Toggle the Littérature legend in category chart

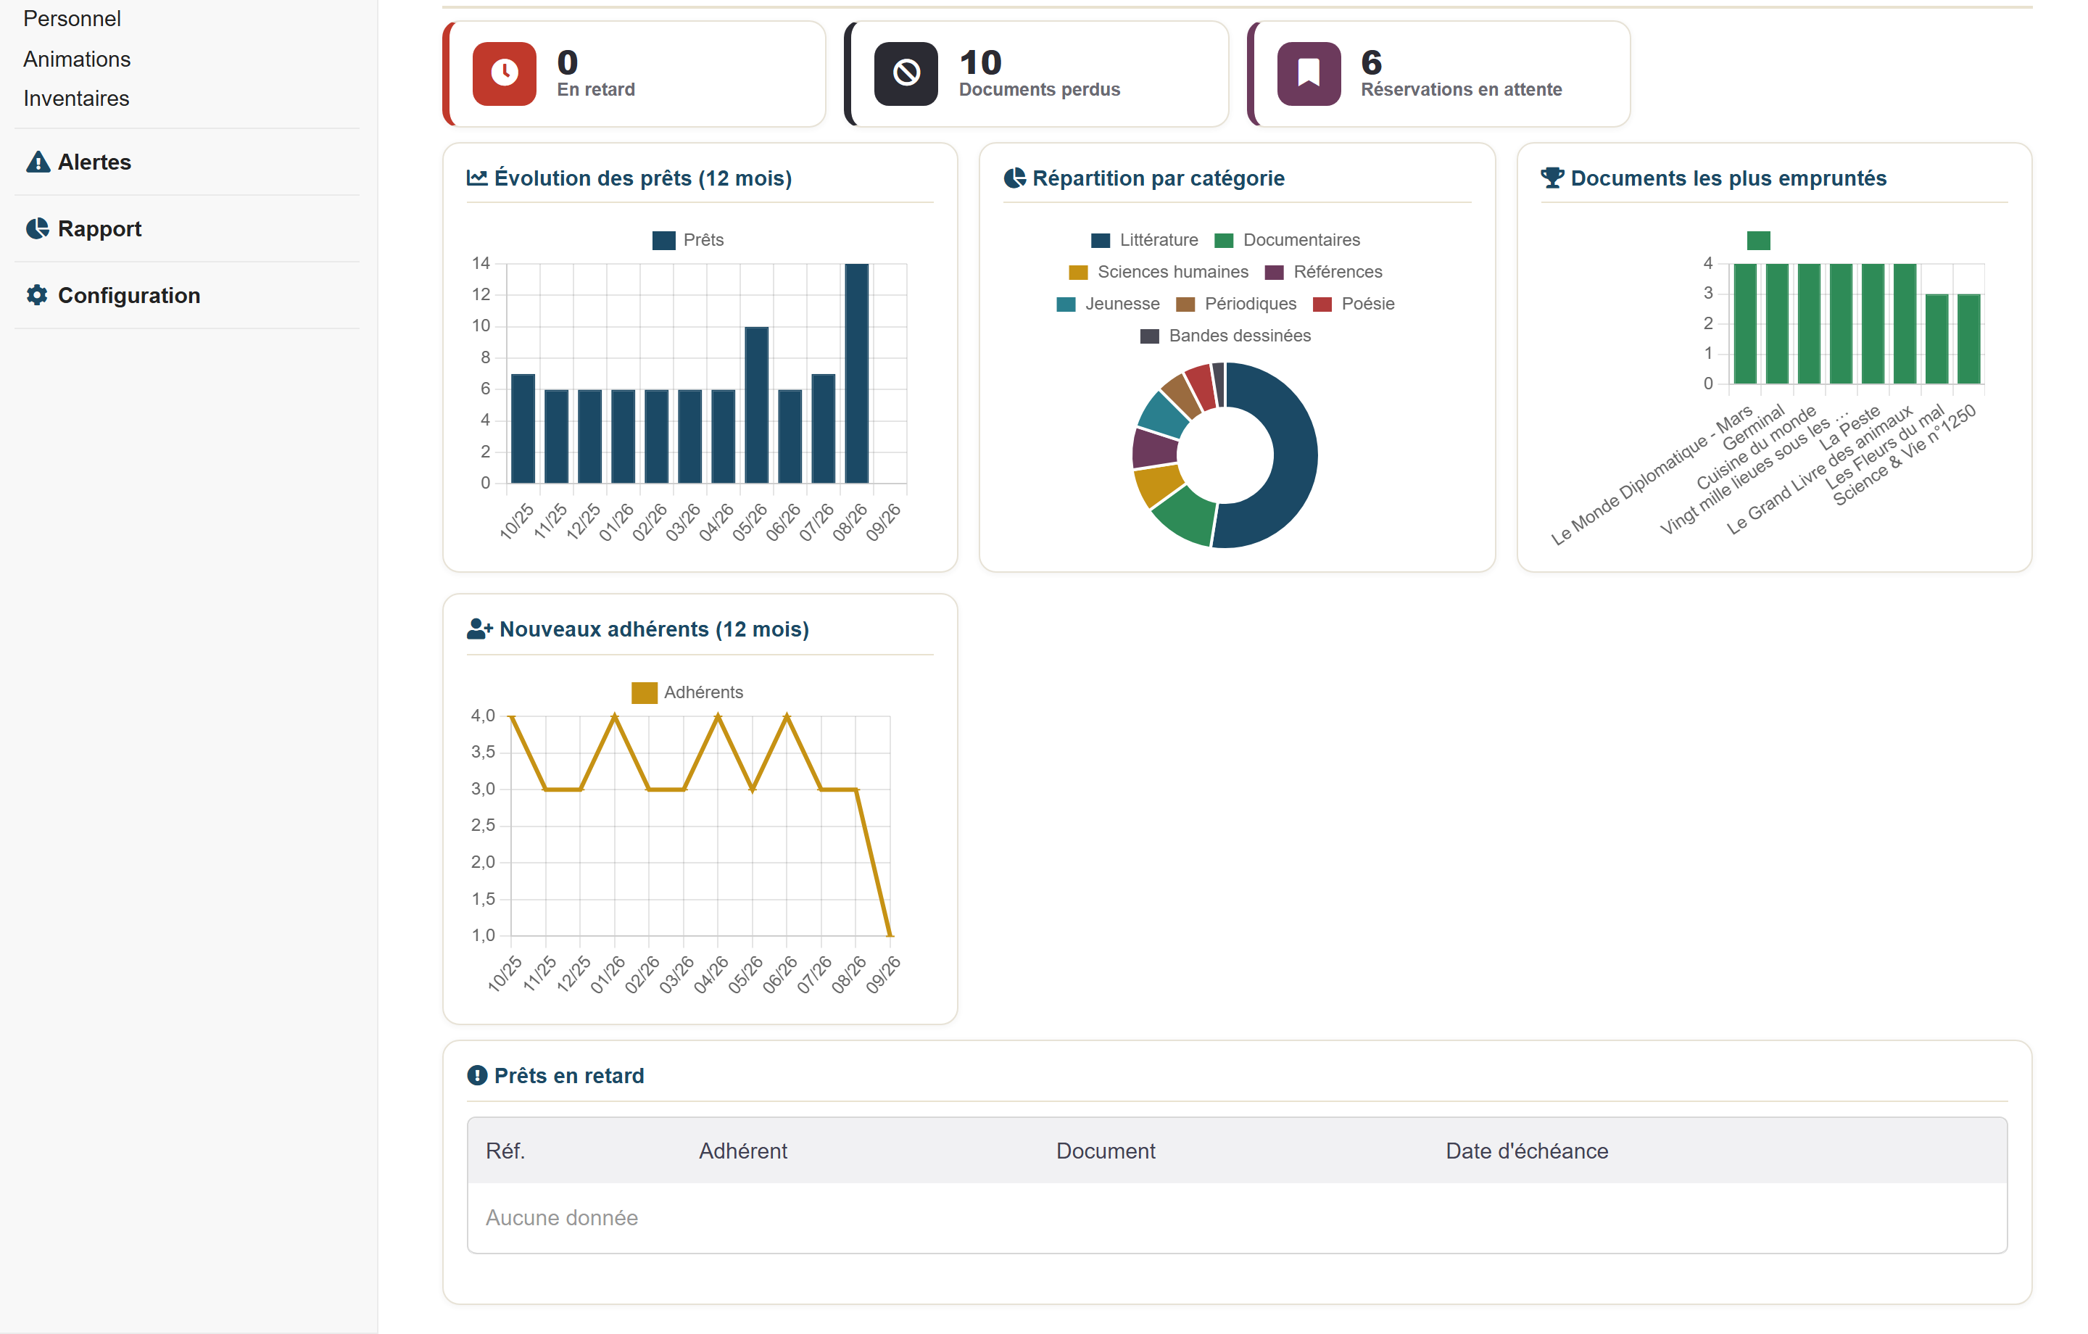[1145, 240]
